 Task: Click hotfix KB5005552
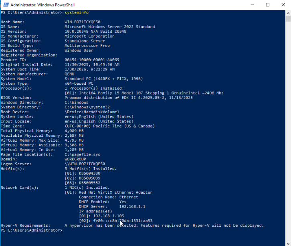(x=89, y=183)
